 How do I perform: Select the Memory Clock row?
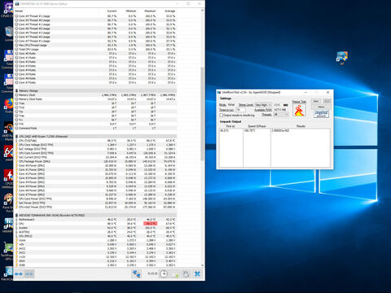[x=95, y=95]
